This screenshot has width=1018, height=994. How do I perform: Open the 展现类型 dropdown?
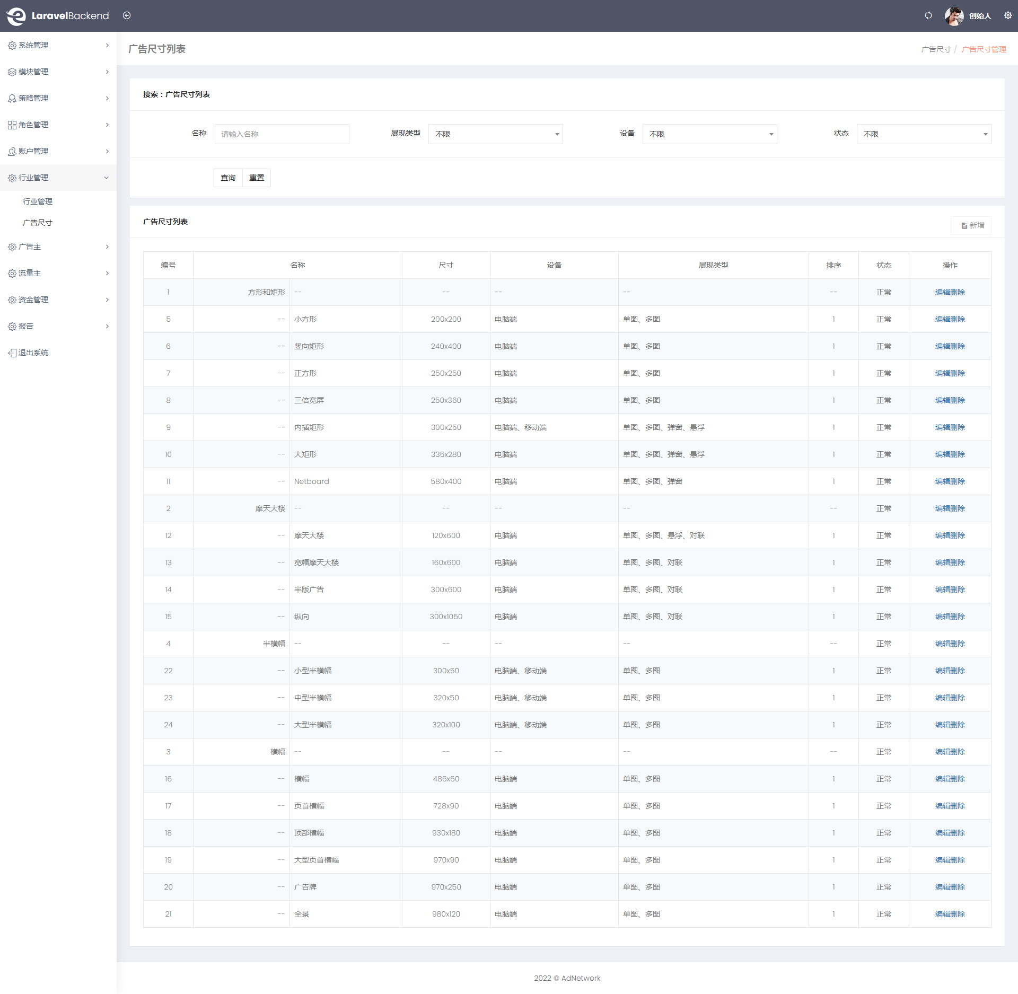coord(495,134)
